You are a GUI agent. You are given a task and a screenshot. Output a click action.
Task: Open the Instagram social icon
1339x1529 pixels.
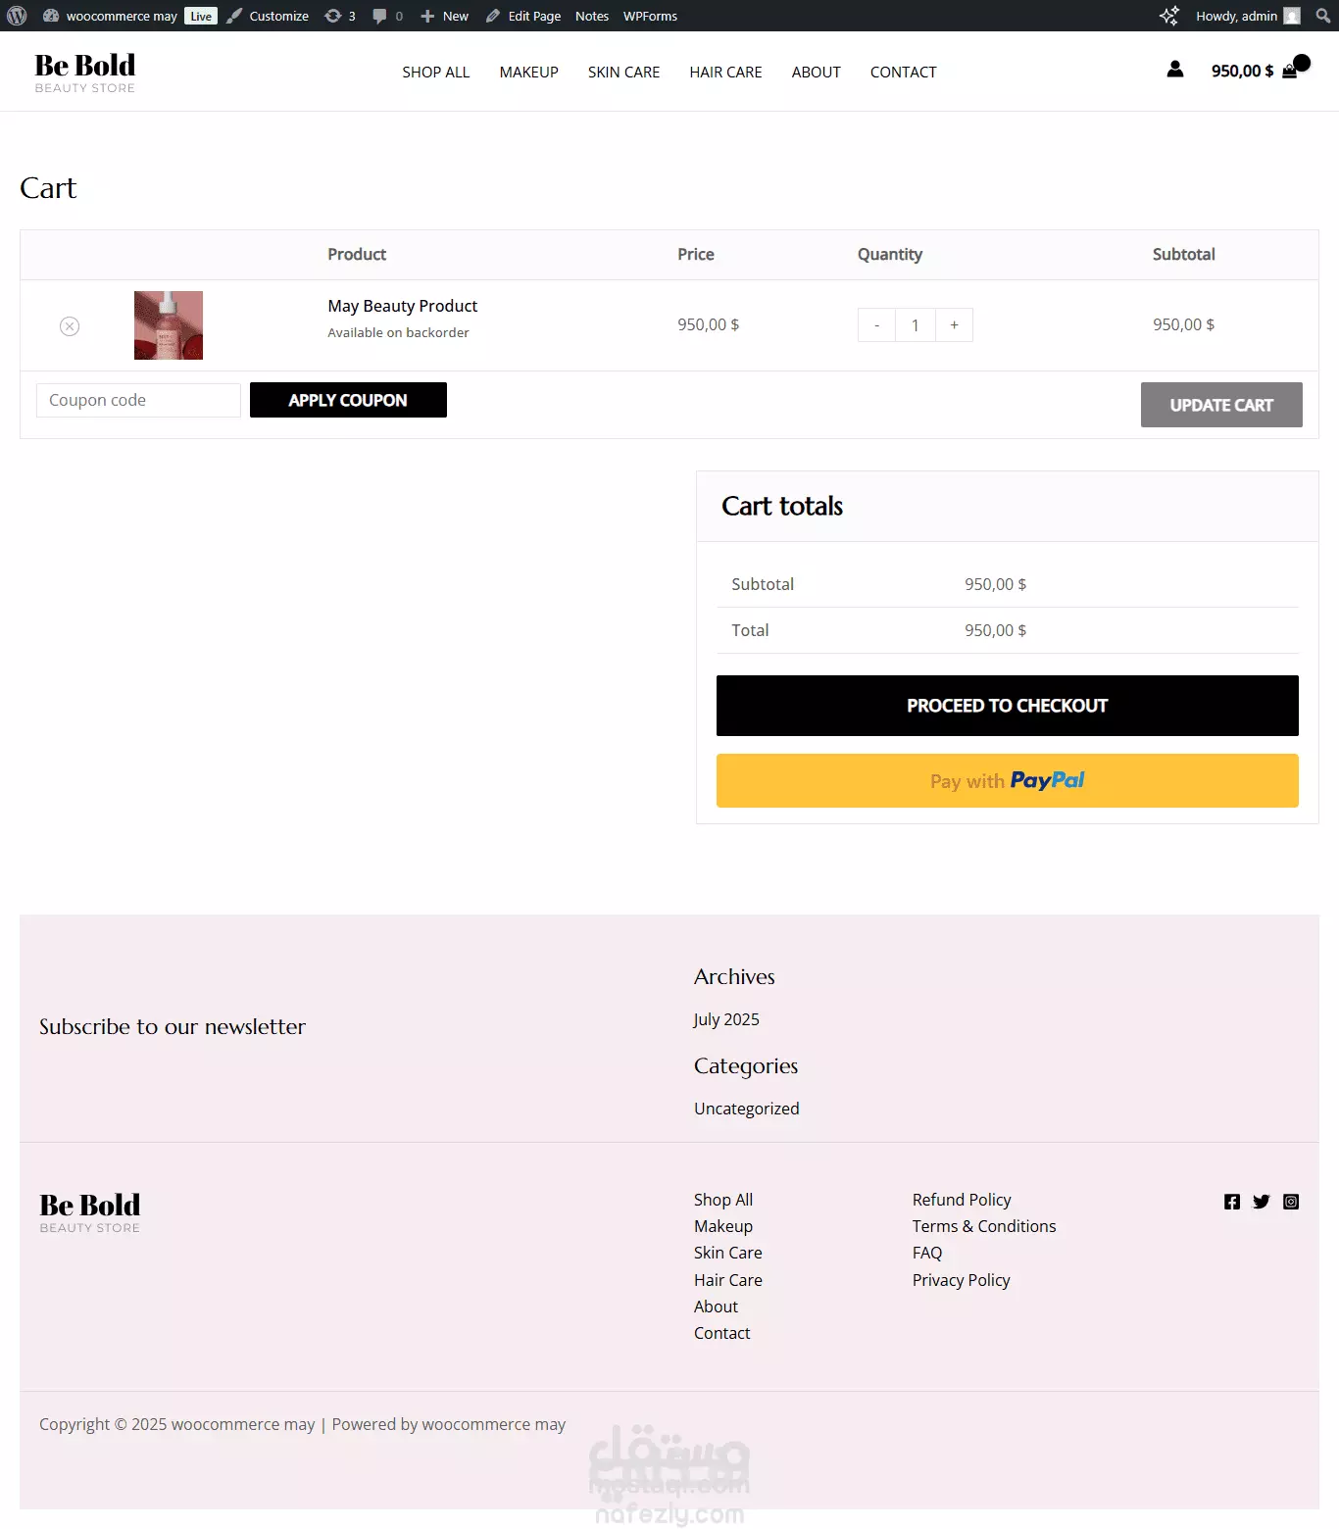coord(1291,1202)
